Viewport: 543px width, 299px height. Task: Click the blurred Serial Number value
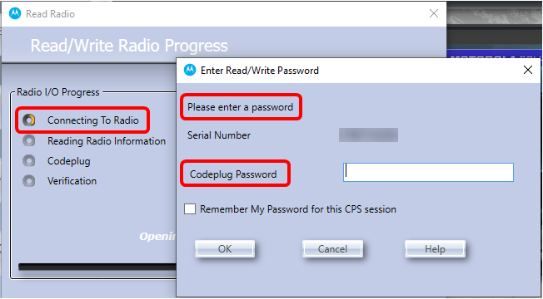click(368, 135)
